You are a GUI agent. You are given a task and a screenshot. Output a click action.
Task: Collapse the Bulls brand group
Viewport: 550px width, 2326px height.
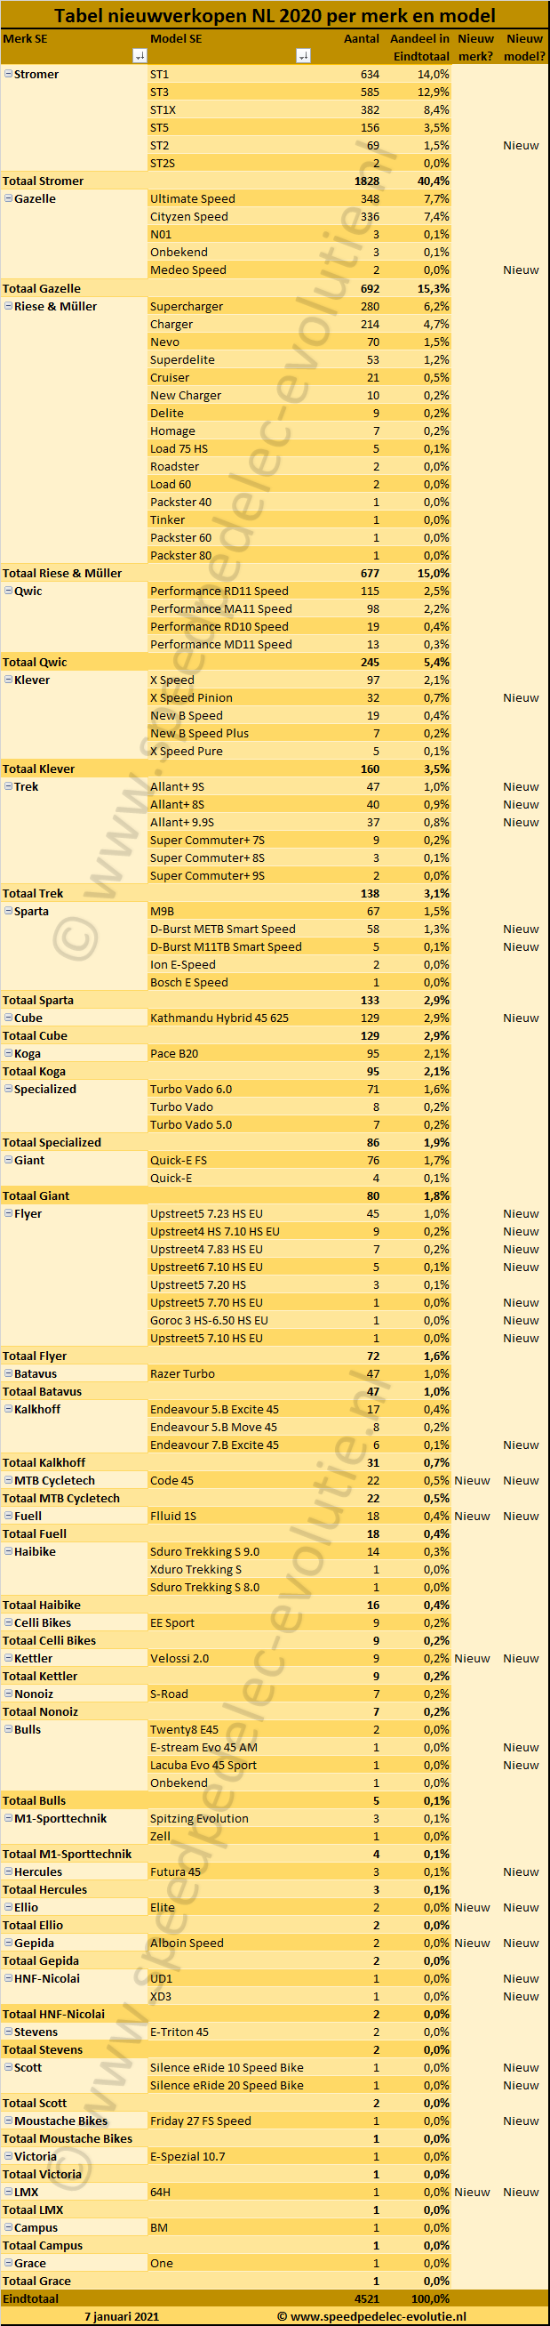(8, 1729)
